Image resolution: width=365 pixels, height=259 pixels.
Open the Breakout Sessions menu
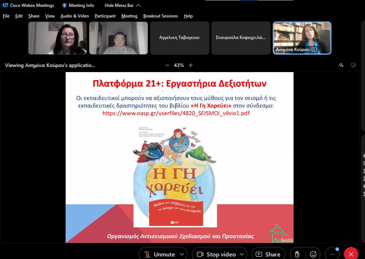[160, 16]
